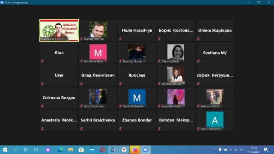Select the User participant tile
Screen dimensions: 274x154
point(59,75)
